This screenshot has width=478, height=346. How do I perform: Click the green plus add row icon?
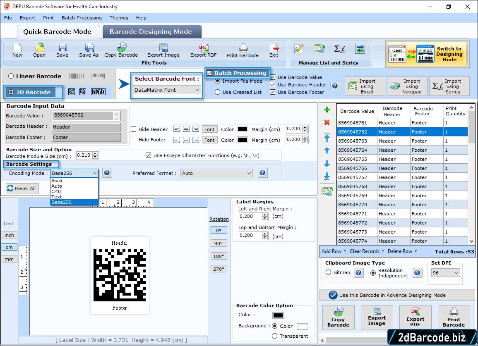click(x=327, y=110)
